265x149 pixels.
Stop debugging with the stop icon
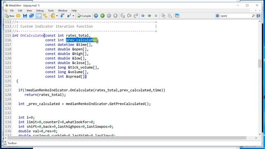116,16
